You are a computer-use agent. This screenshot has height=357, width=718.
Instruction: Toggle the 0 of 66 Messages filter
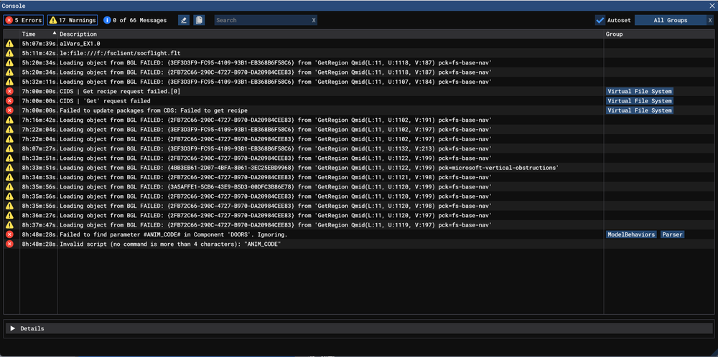coord(135,20)
